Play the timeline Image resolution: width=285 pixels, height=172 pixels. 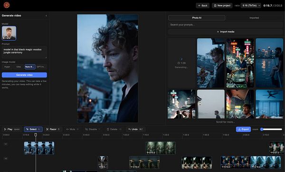point(11,129)
